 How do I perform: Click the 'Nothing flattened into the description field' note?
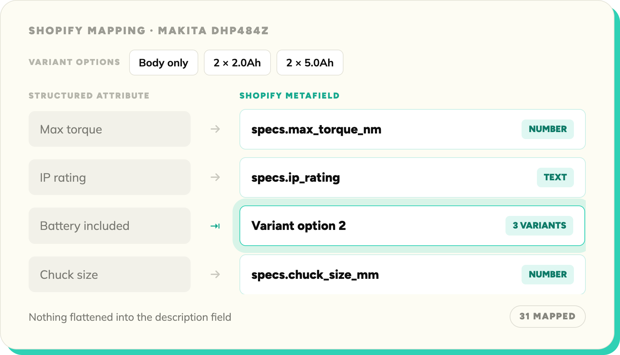[x=130, y=317]
